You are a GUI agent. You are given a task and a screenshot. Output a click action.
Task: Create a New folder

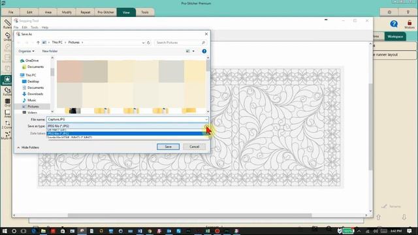[x=50, y=51]
